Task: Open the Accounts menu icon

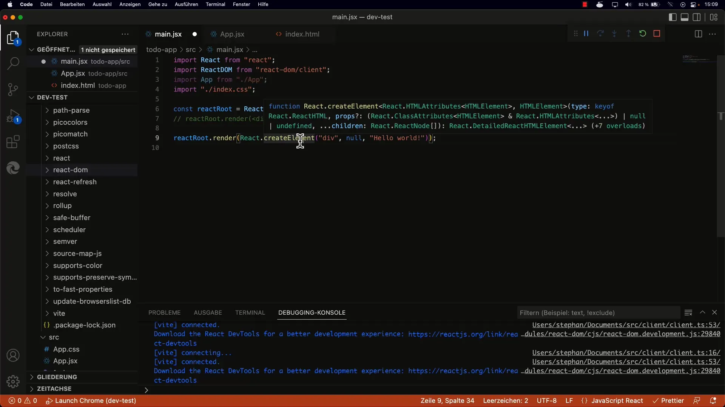Action: (x=13, y=355)
